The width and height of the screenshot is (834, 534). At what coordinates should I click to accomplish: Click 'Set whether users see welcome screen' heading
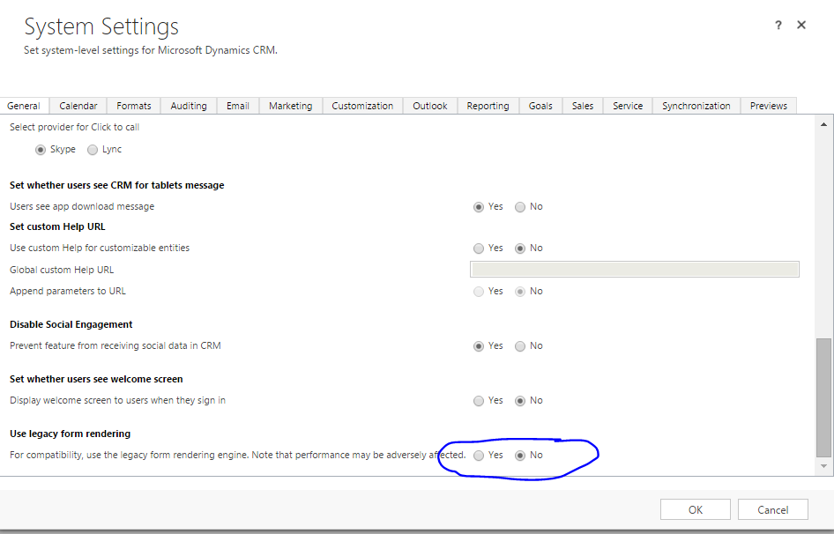click(96, 379)
